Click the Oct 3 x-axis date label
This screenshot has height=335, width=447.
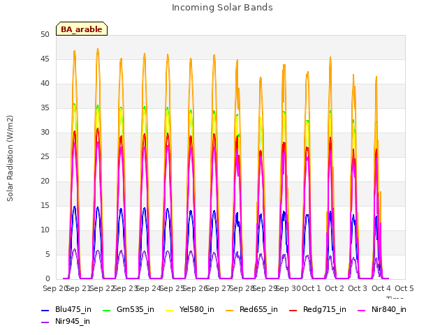[358, 288]
